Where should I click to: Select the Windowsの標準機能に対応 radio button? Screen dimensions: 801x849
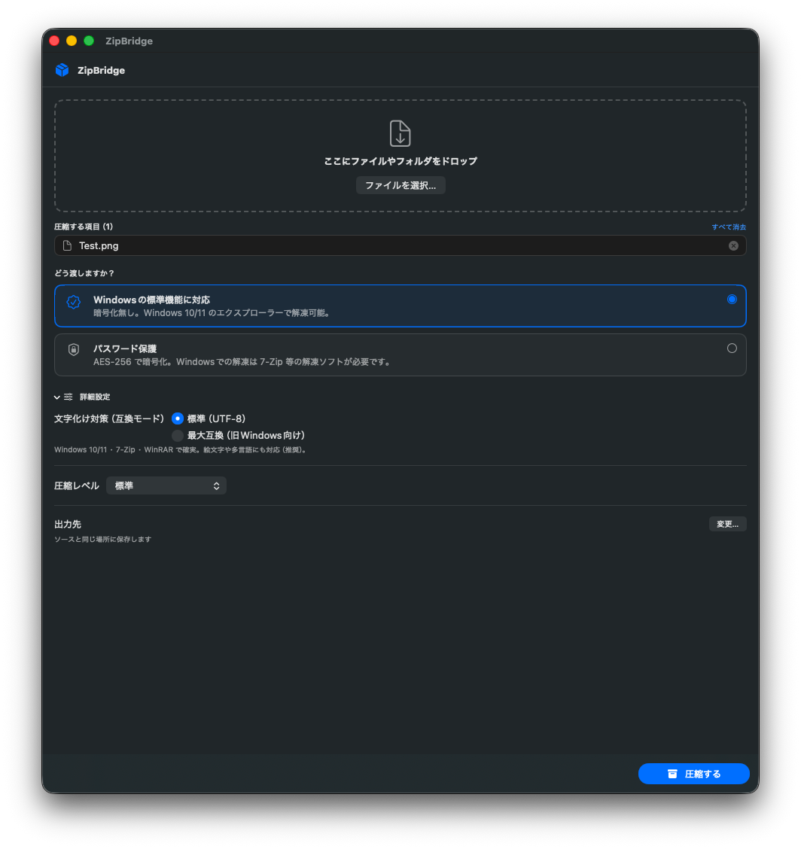tap(732, 300)
